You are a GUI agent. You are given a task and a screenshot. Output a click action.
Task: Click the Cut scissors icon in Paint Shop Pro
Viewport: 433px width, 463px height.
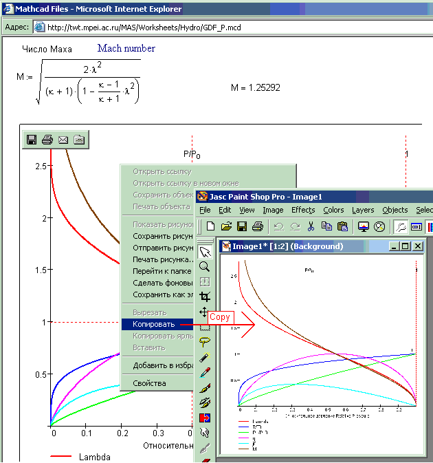point(311,226)
